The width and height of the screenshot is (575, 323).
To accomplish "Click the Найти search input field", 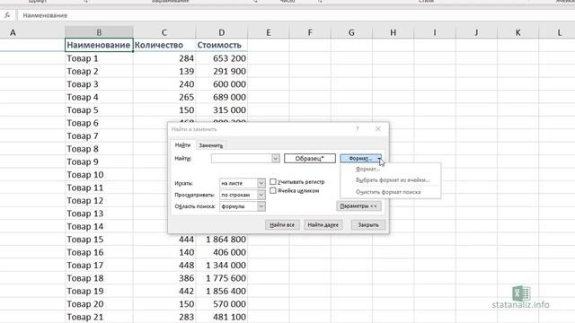I will pyautogui.click(x=242, y=158).
